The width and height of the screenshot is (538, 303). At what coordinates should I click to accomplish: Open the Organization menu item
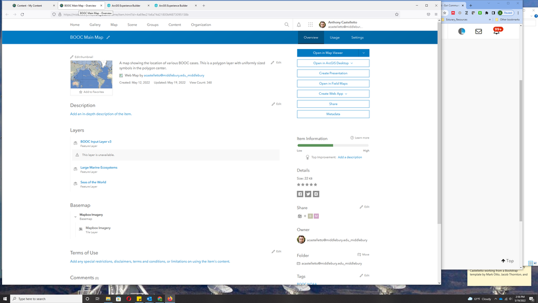[x=201, y=25]
